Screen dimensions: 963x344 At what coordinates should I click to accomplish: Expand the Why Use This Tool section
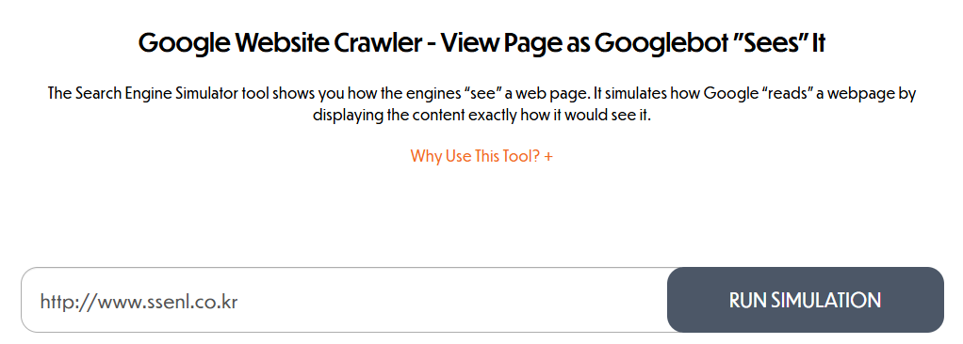(x=481, y=156)
